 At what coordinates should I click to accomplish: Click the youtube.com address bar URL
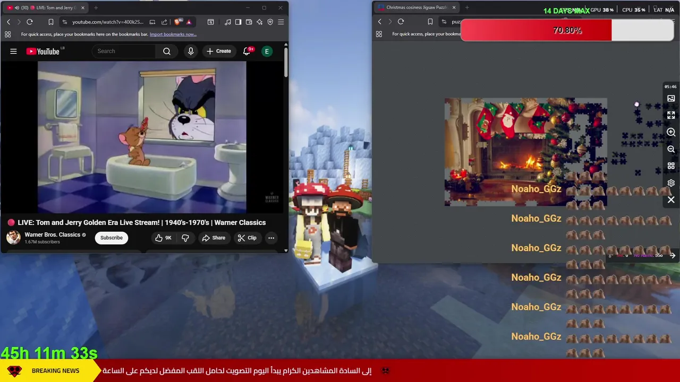108,22
